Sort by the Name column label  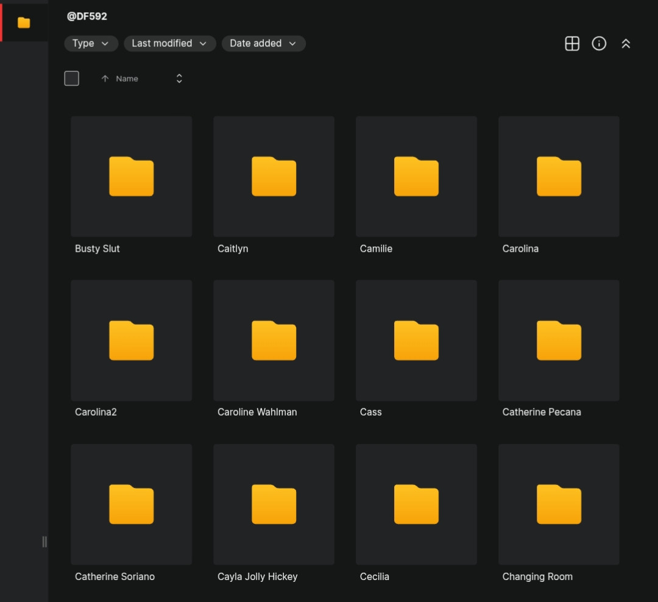tap(127, 79)
